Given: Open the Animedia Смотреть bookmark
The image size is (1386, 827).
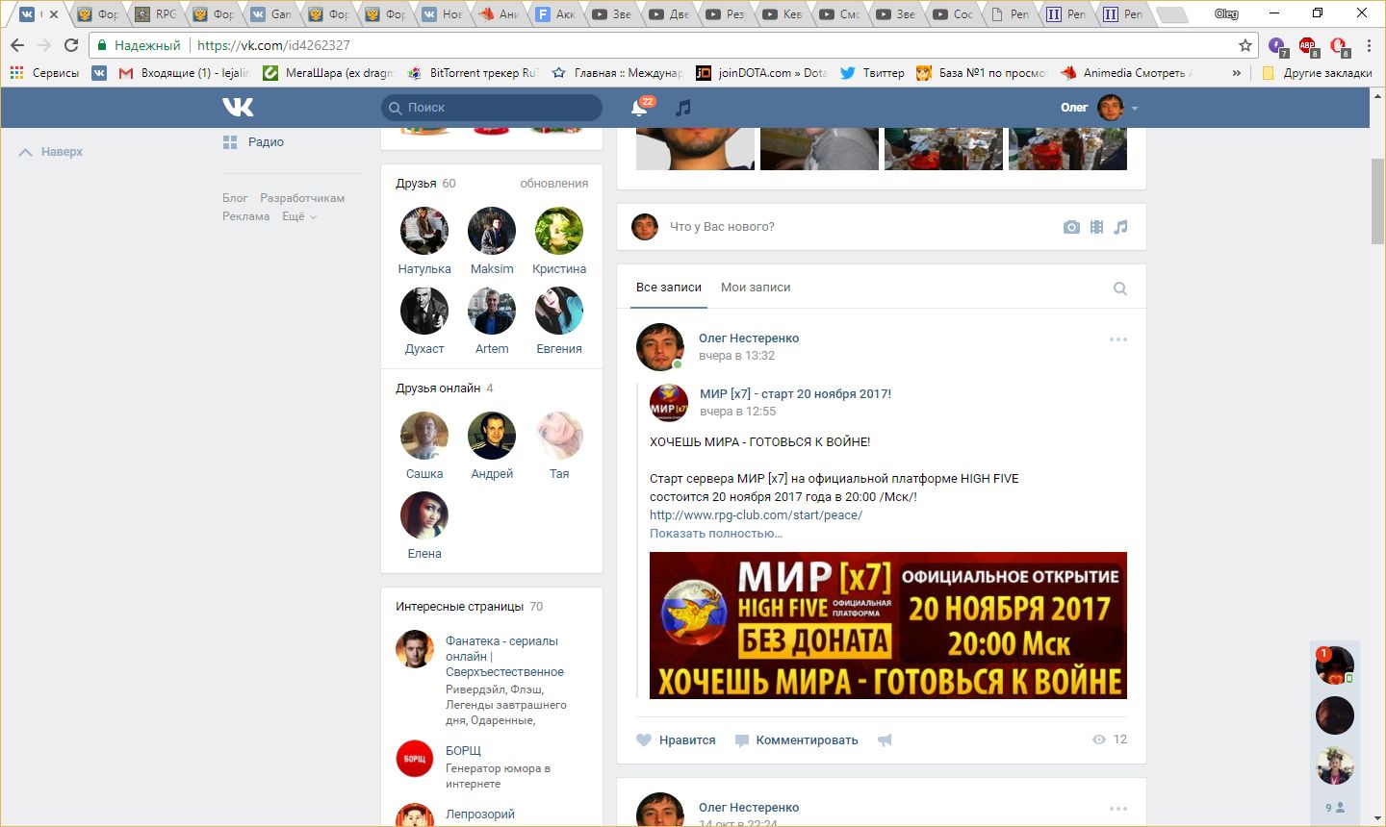Looking at the screenshot, I should (x=1126, y=73).
